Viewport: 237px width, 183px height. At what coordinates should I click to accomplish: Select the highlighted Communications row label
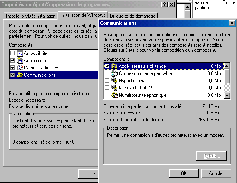point(40,75)
